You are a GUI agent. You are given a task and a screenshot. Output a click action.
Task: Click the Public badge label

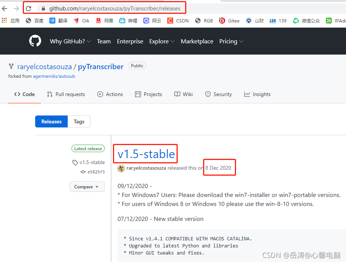(x=137, y=66)
